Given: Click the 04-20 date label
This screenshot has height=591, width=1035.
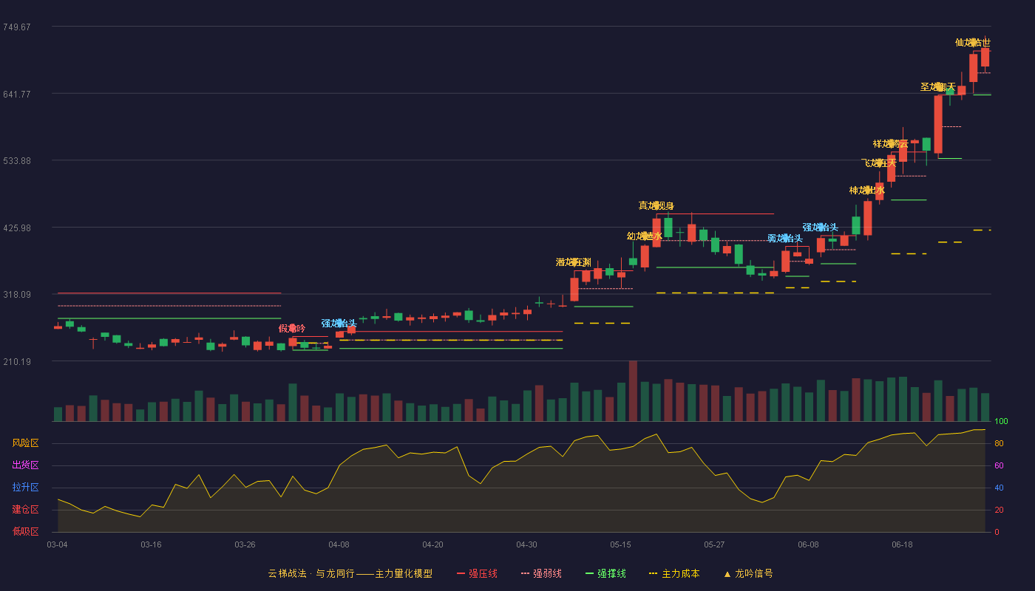Looking at the screenshot, I should [432, 544].
